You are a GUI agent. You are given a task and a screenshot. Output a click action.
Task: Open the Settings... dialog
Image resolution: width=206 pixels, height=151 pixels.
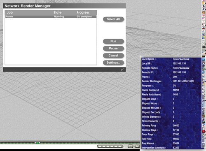tap(113, 63)
